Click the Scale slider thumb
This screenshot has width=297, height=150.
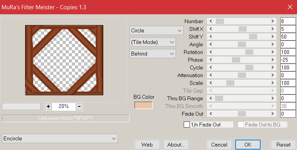tap(230, 83)
